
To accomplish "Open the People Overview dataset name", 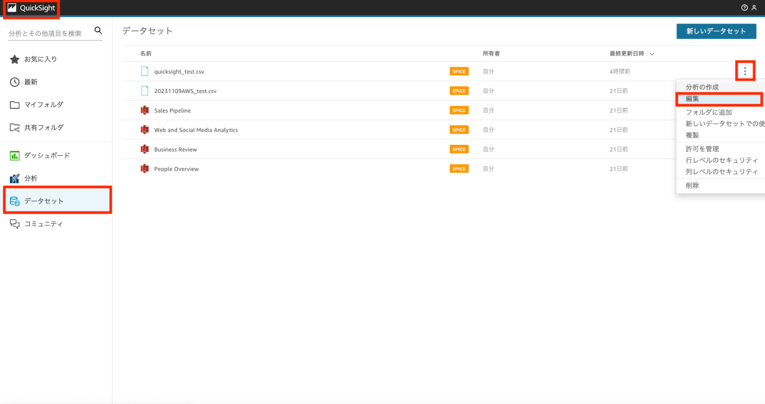I will tap(176, 169).
